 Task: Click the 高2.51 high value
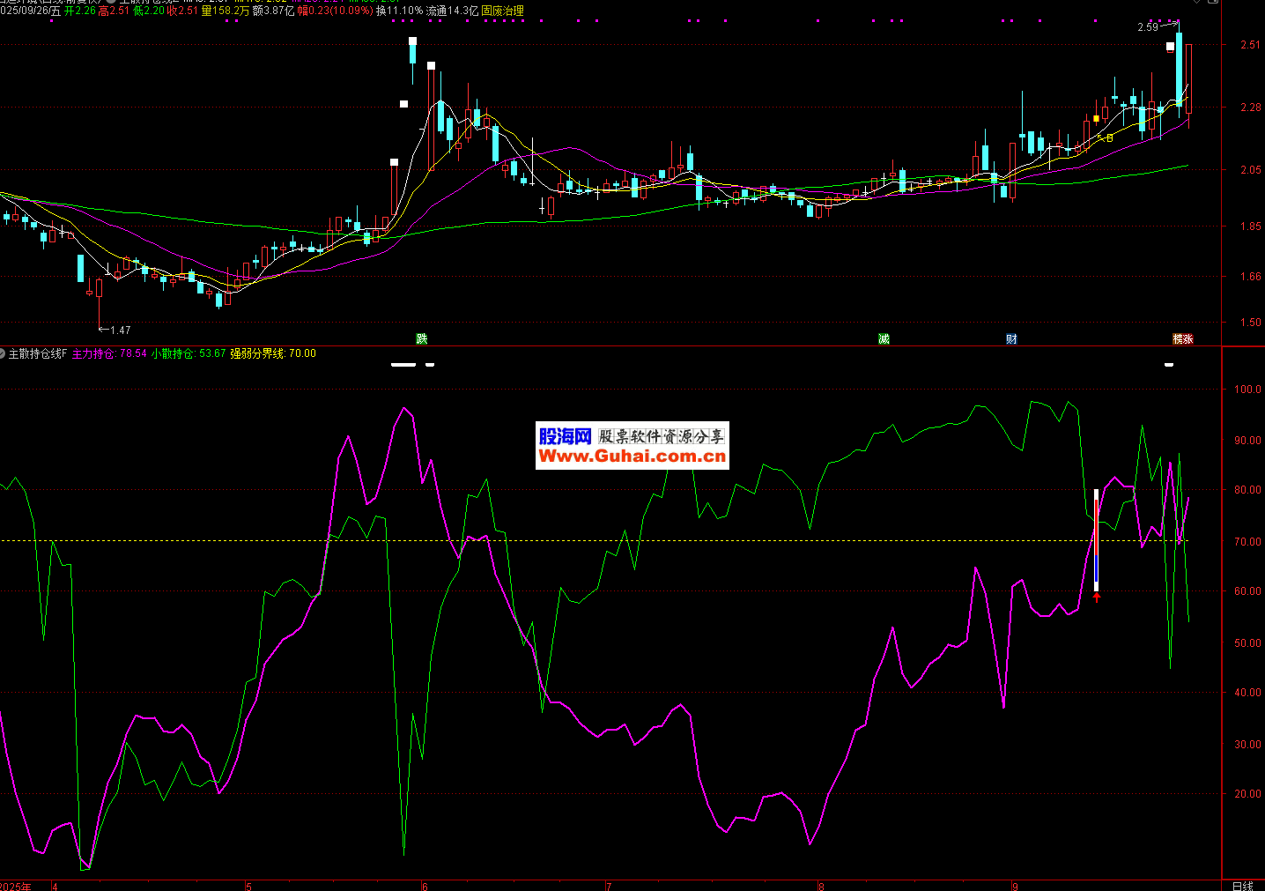click(x=115, y=11)
